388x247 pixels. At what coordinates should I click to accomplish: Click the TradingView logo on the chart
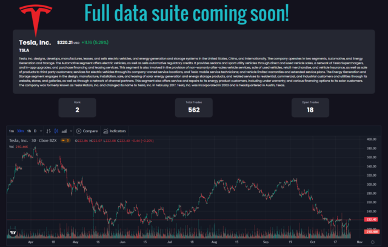coord(13,233)
